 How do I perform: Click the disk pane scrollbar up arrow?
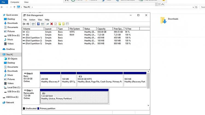click(148, 72)
